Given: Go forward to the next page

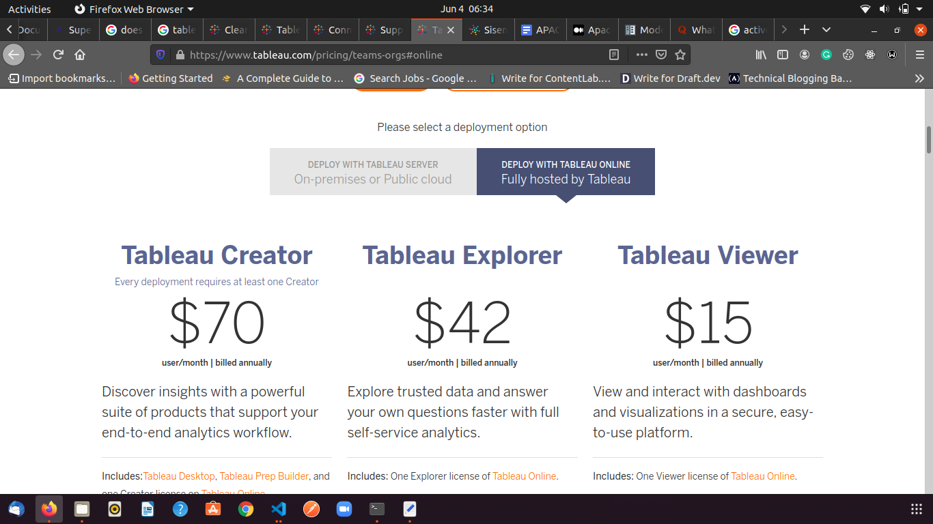Looking at the screenshot, I should 36,55.
